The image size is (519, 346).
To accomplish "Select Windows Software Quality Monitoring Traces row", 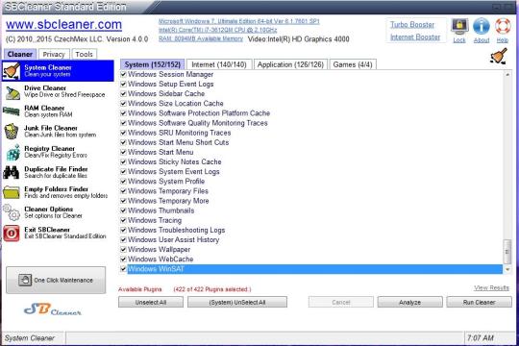I will click(x=198, y=123).
